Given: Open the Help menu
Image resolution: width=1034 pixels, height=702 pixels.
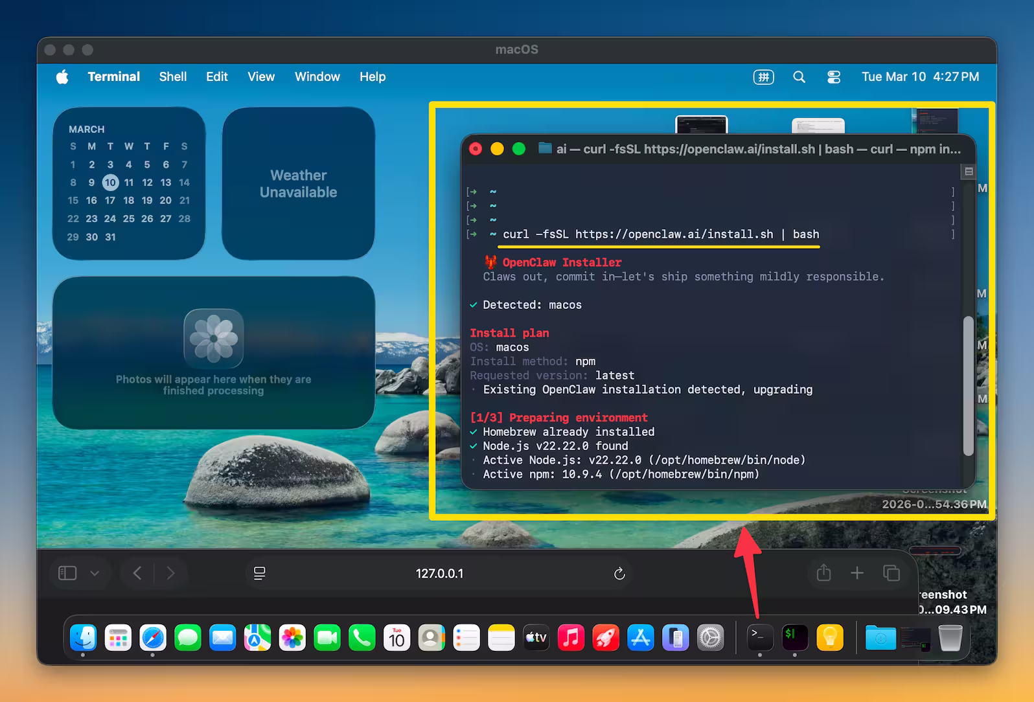Looking at the screenshot, I should coord(373,76).
